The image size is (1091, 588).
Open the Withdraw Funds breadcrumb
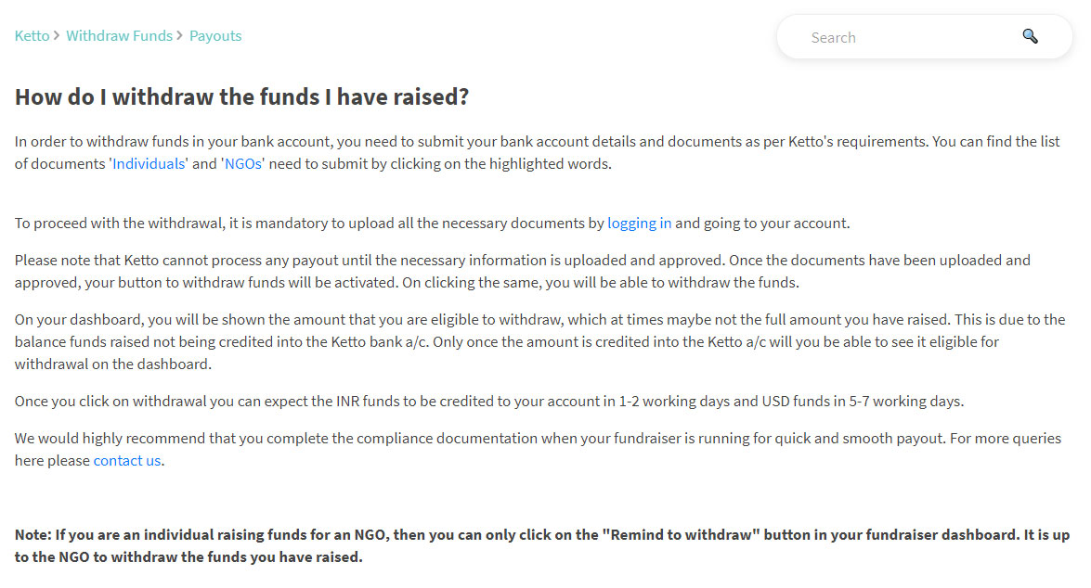tap(119, 35)
